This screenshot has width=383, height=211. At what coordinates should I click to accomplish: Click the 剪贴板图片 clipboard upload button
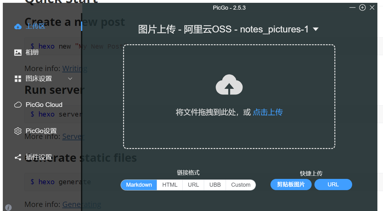click(x=291, y=185)
